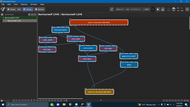Toggle bypass on GTR PITCH SHIFT block

coord(52,27)
